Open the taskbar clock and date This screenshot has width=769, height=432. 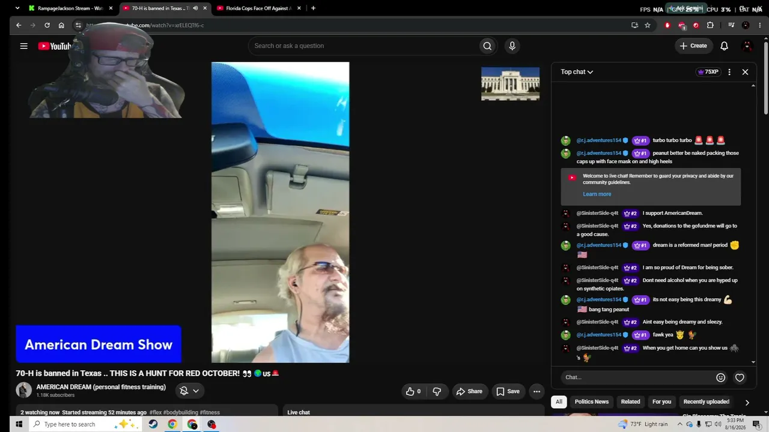737,424
